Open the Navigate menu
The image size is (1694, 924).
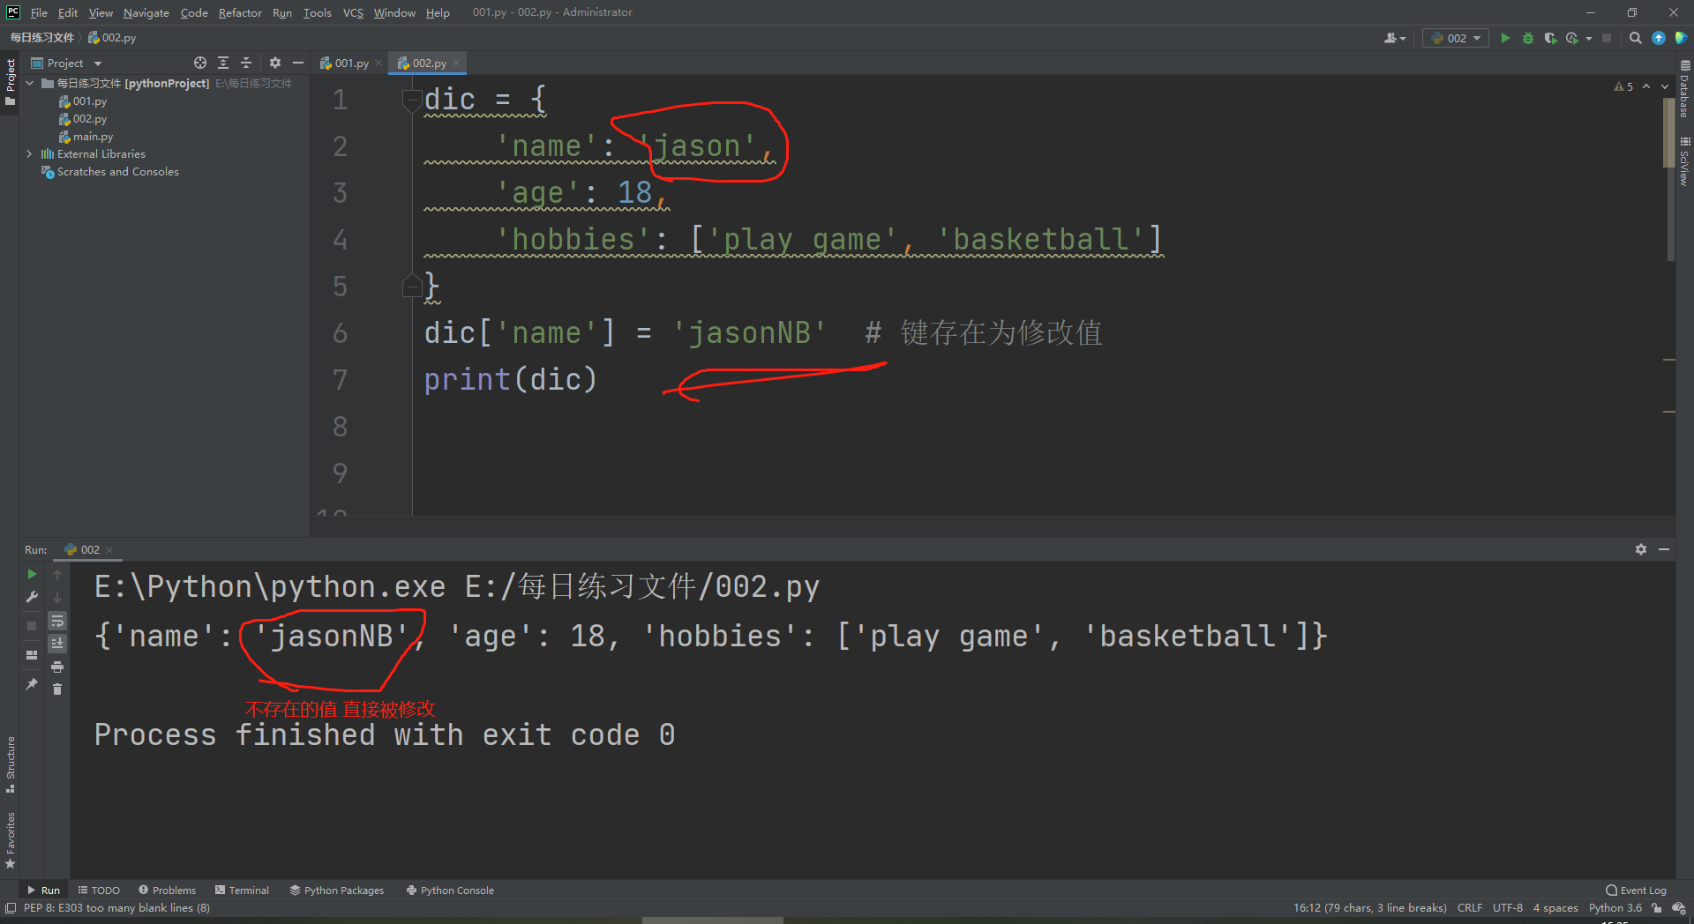[x=146, y=12]
